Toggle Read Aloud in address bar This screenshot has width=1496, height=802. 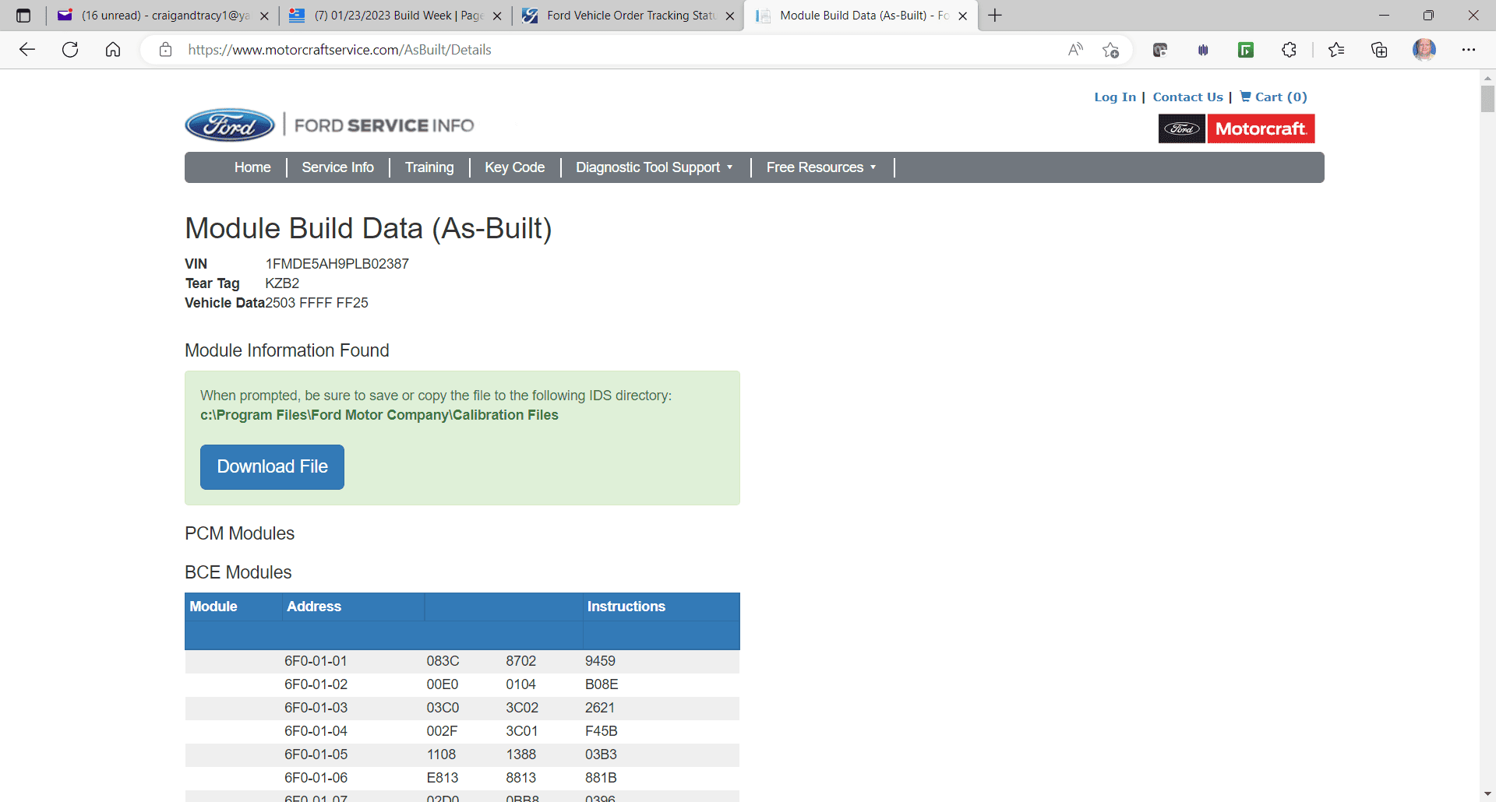[1075, 50]
